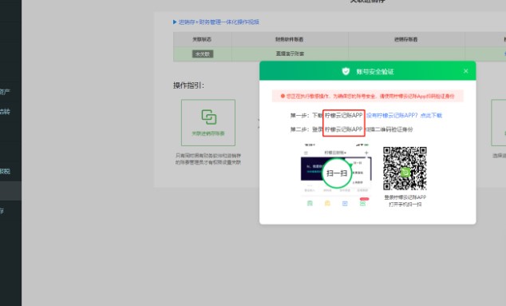Open the 进销存+财务管理一体化操作视频 link

[x=219, y=22]
